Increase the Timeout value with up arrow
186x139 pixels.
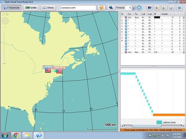point(134,6)
